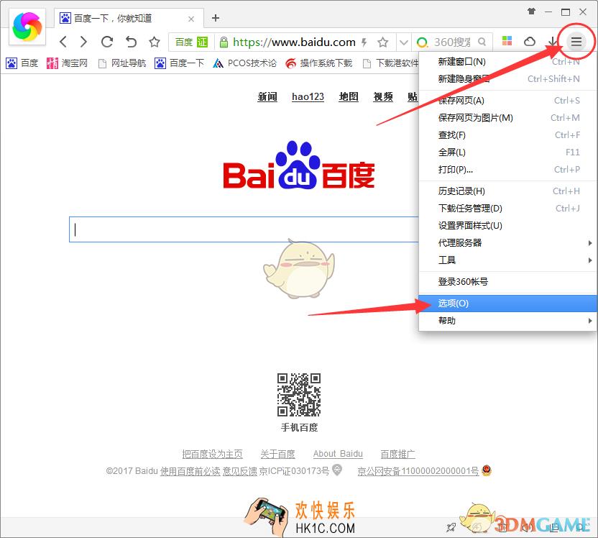Click 意见反馈 link
This screenshot has height=538, width=598.
click(x=240, y=471)
